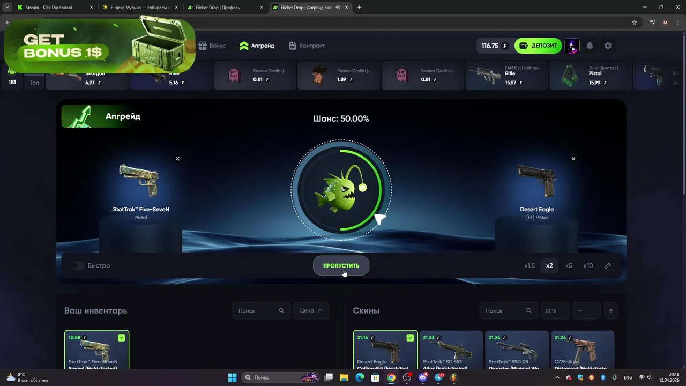This screenshot has height=386, width=686.
Task: Remove the Desert Eagle target skin
Action: pos(573,159)
